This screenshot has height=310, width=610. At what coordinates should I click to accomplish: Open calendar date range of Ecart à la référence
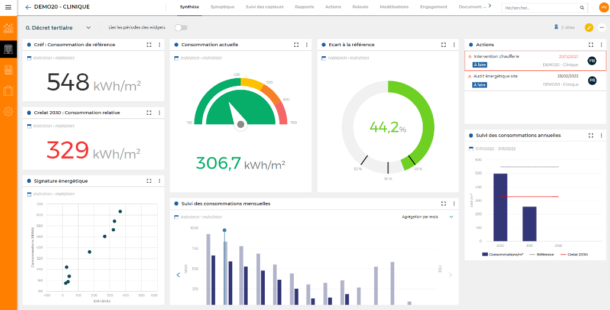click(x=323, y=57)
